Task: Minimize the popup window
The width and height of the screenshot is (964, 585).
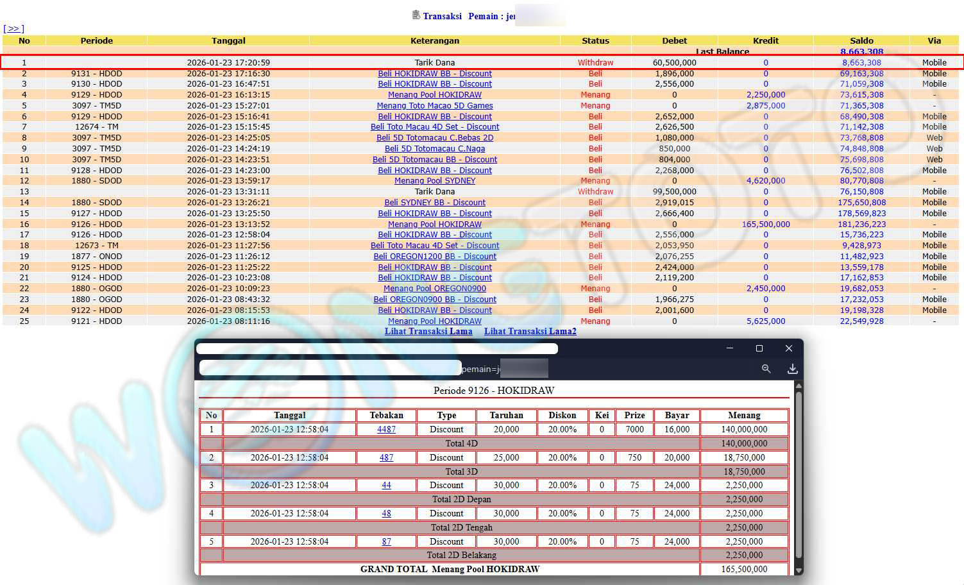Action: [730, 348]
